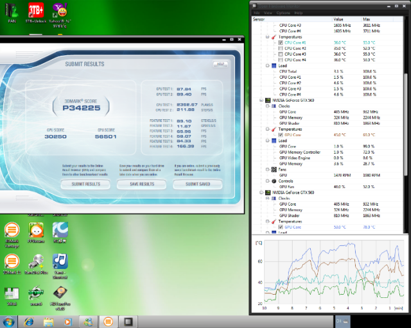Launch the 3DMark 11 desktop shortcut
This screenshot has height=328, width=411.
tap(12, 264)
